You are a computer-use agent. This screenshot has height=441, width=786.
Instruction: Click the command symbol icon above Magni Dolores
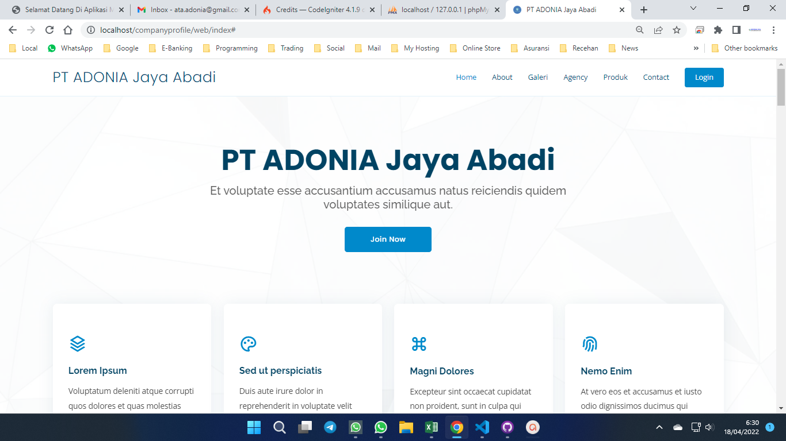pyautogui.click(x=419, y=344)
